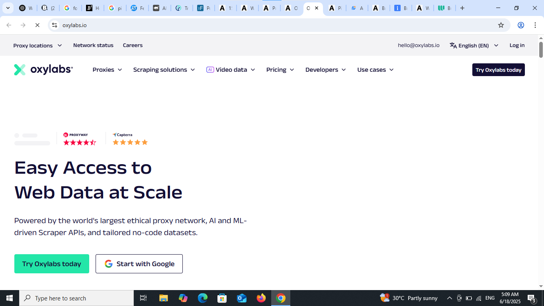544x306 pixels.
Task: Launch Firefox from the taskbar
Action: tap(261, 298)
